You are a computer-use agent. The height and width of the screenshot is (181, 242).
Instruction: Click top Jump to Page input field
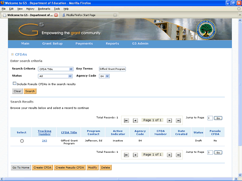(x=210, y=118)
